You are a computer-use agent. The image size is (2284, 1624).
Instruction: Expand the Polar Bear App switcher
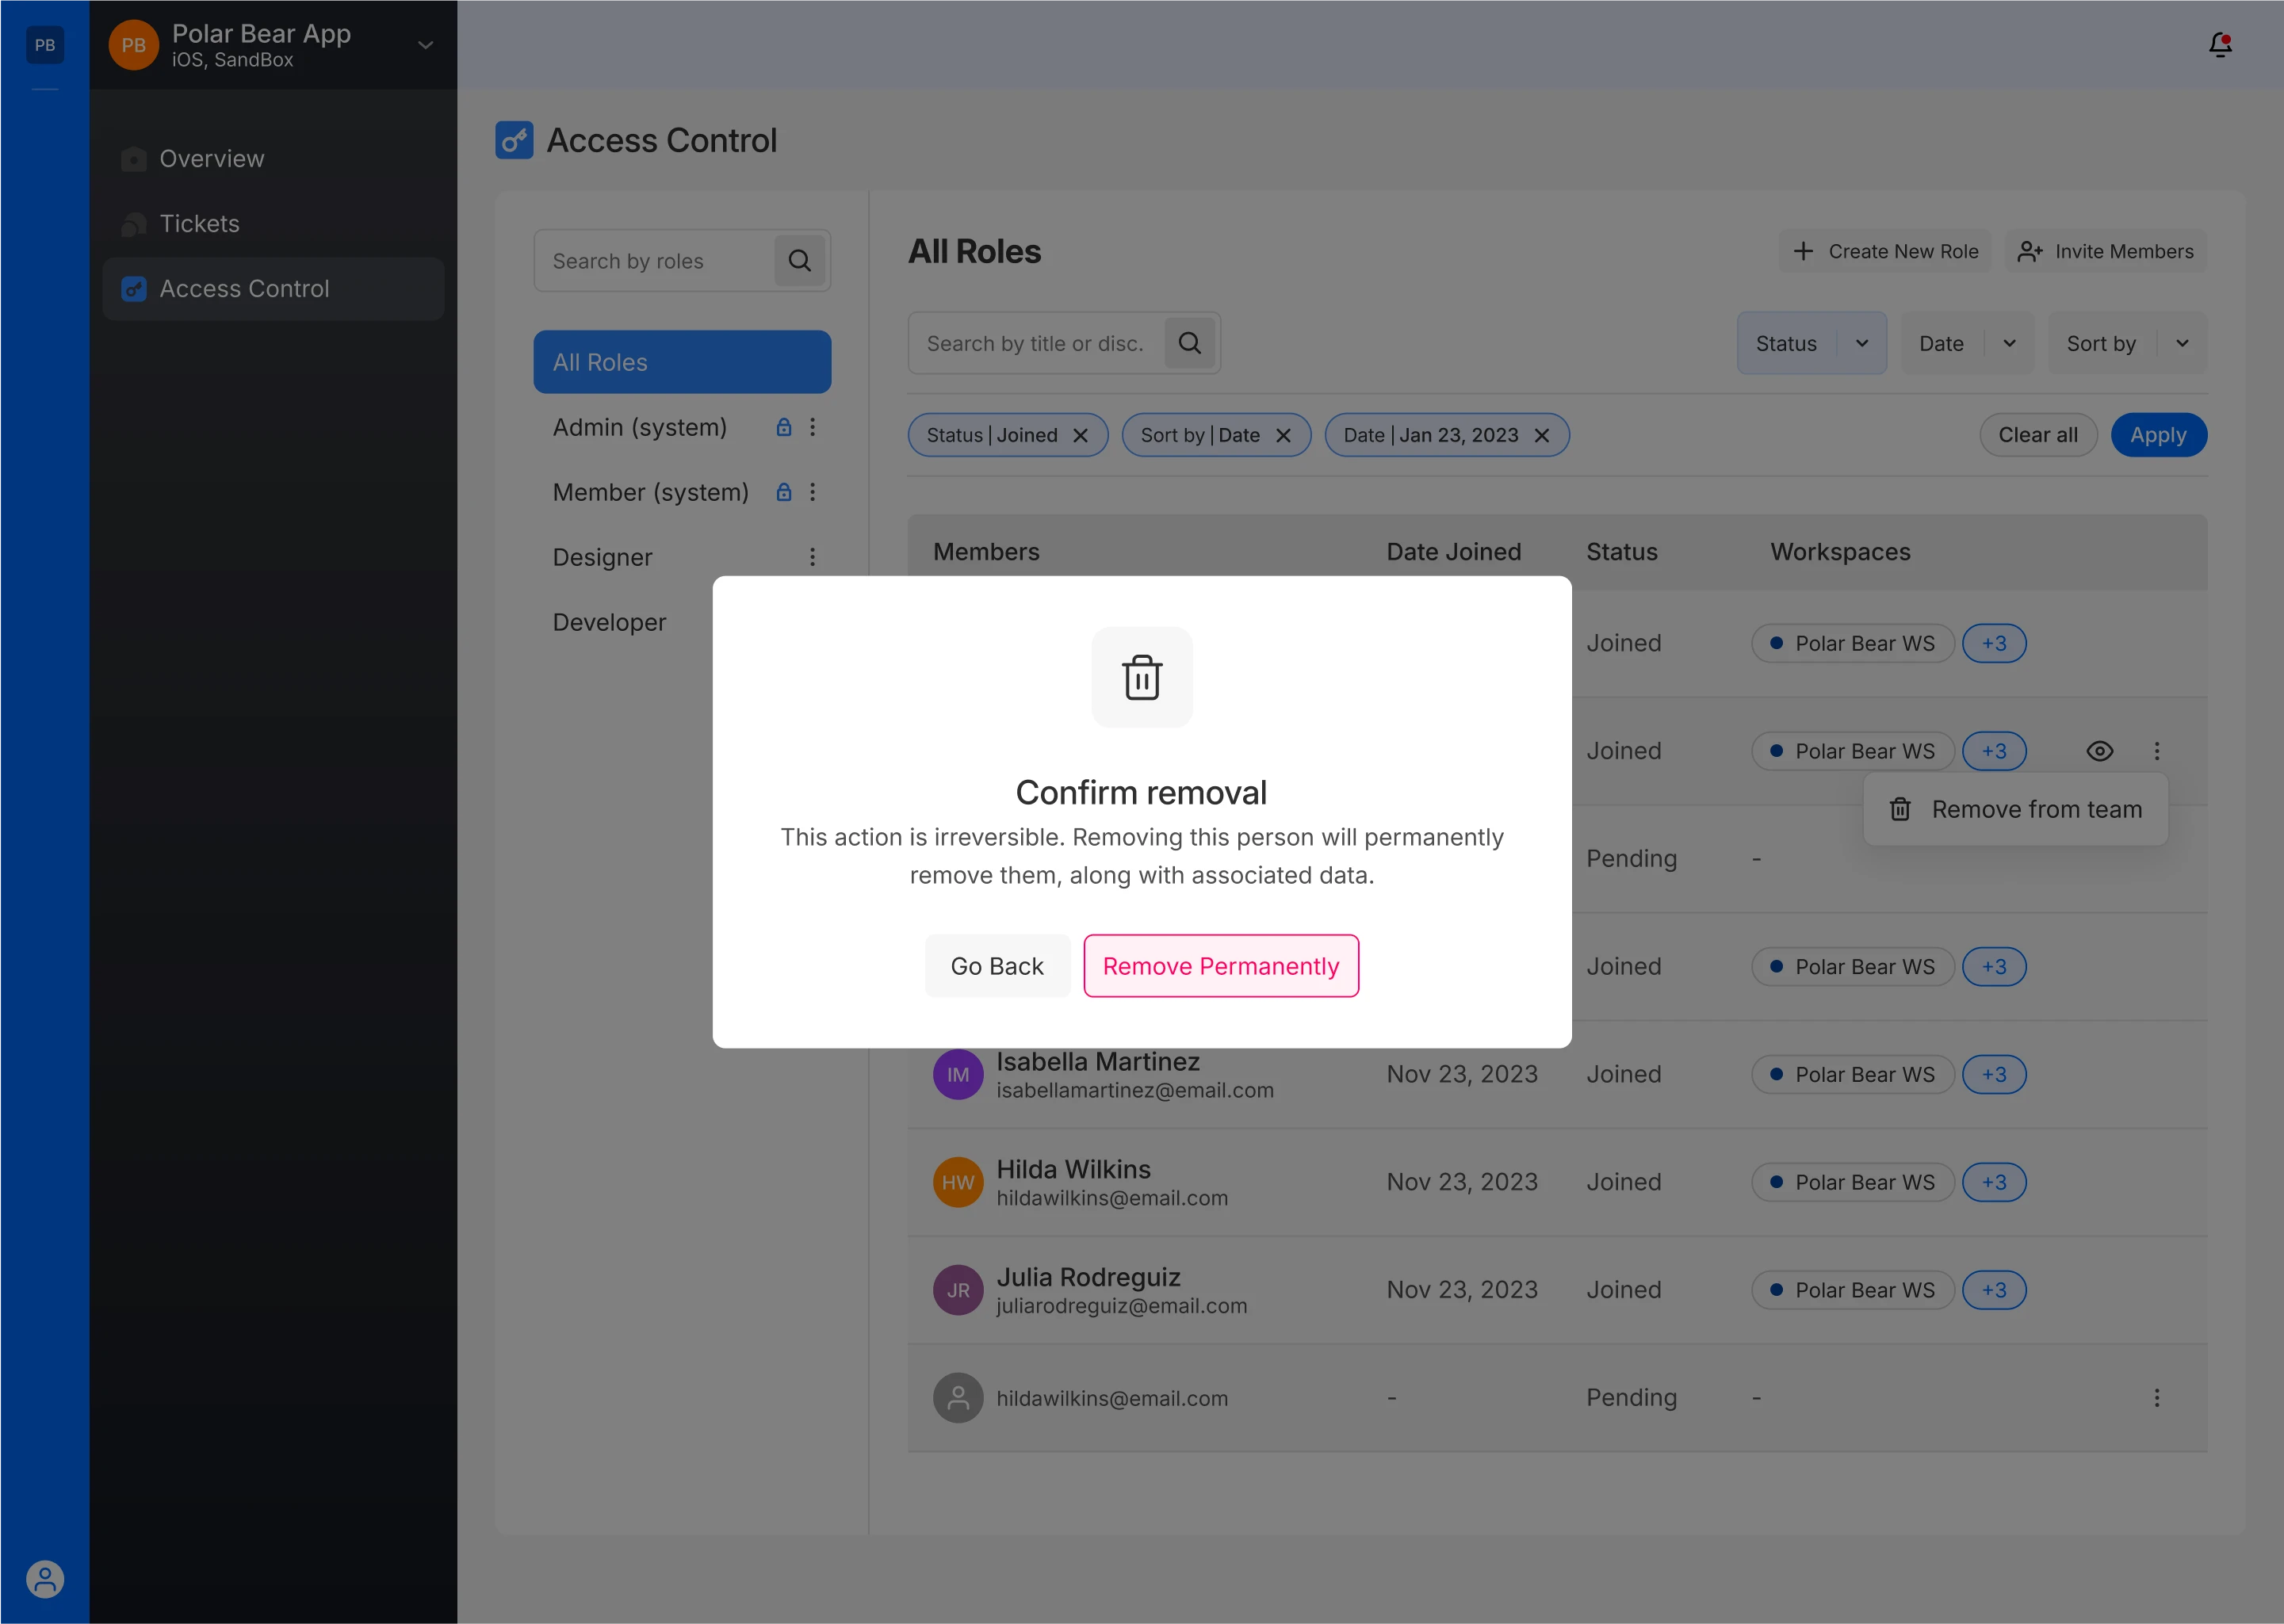(x=425, y=45)
